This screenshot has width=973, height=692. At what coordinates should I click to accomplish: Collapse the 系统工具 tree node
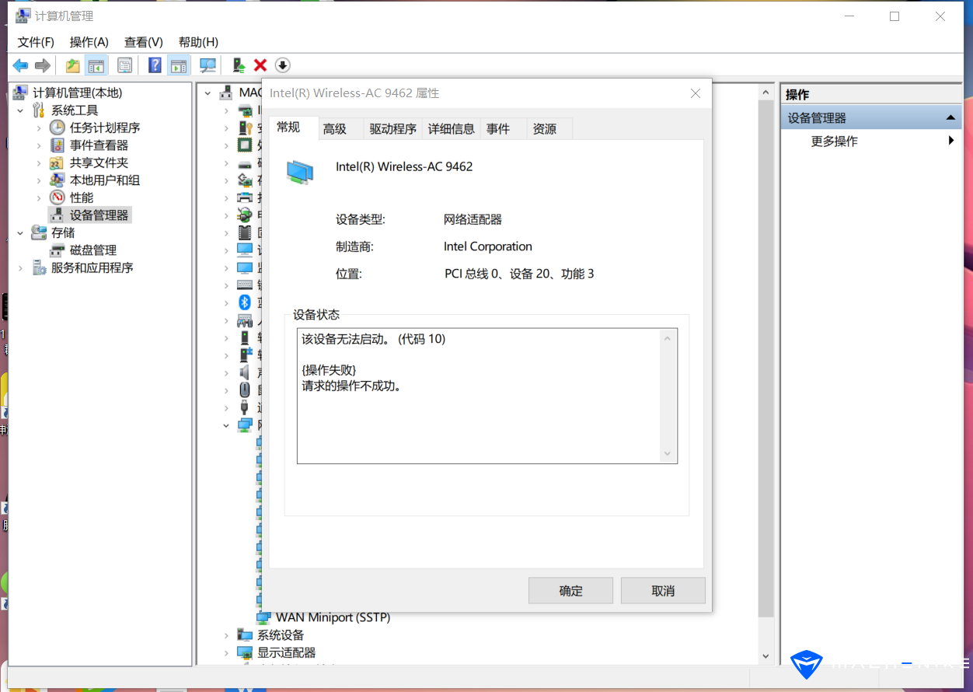tap(20, 110)
